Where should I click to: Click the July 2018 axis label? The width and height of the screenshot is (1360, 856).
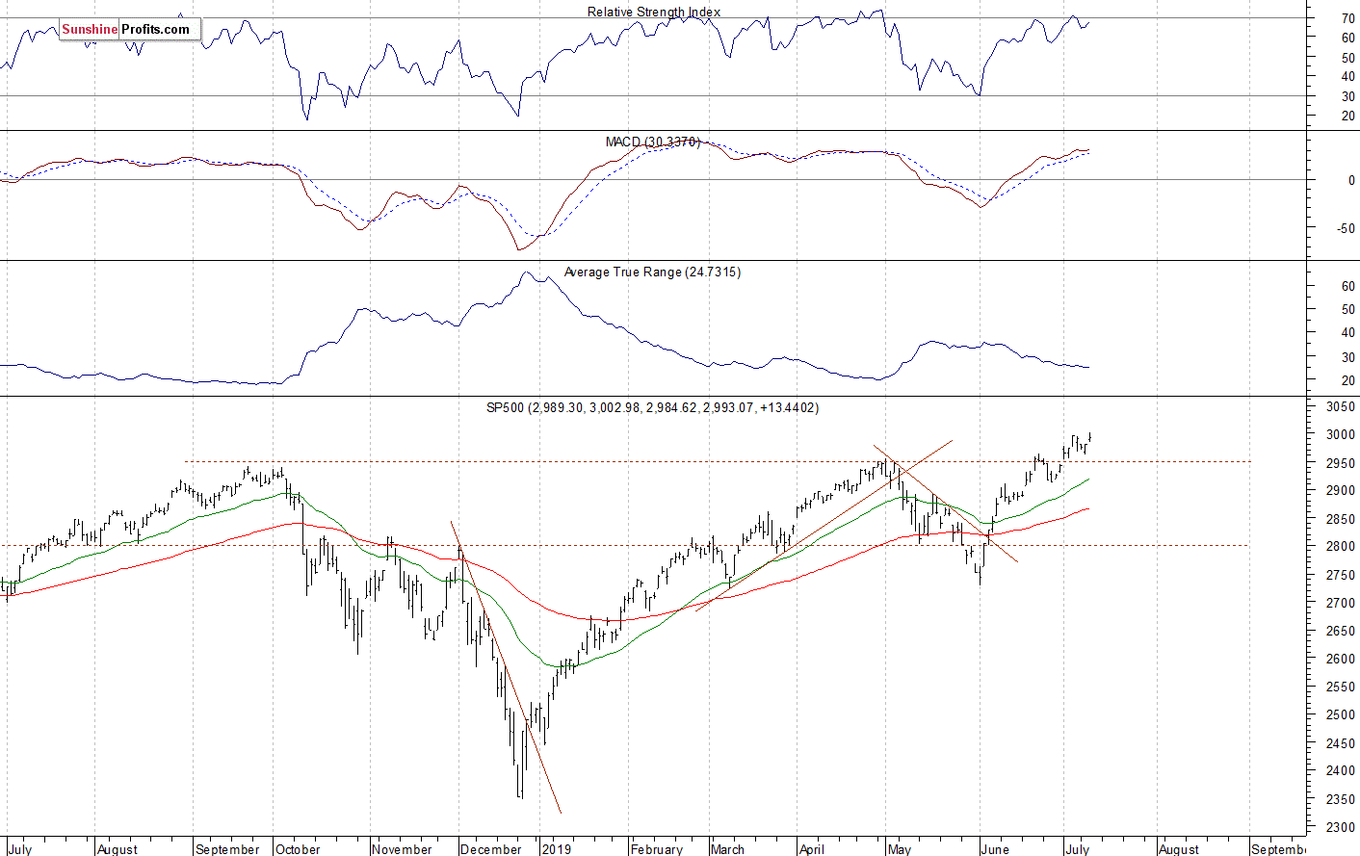19,849
